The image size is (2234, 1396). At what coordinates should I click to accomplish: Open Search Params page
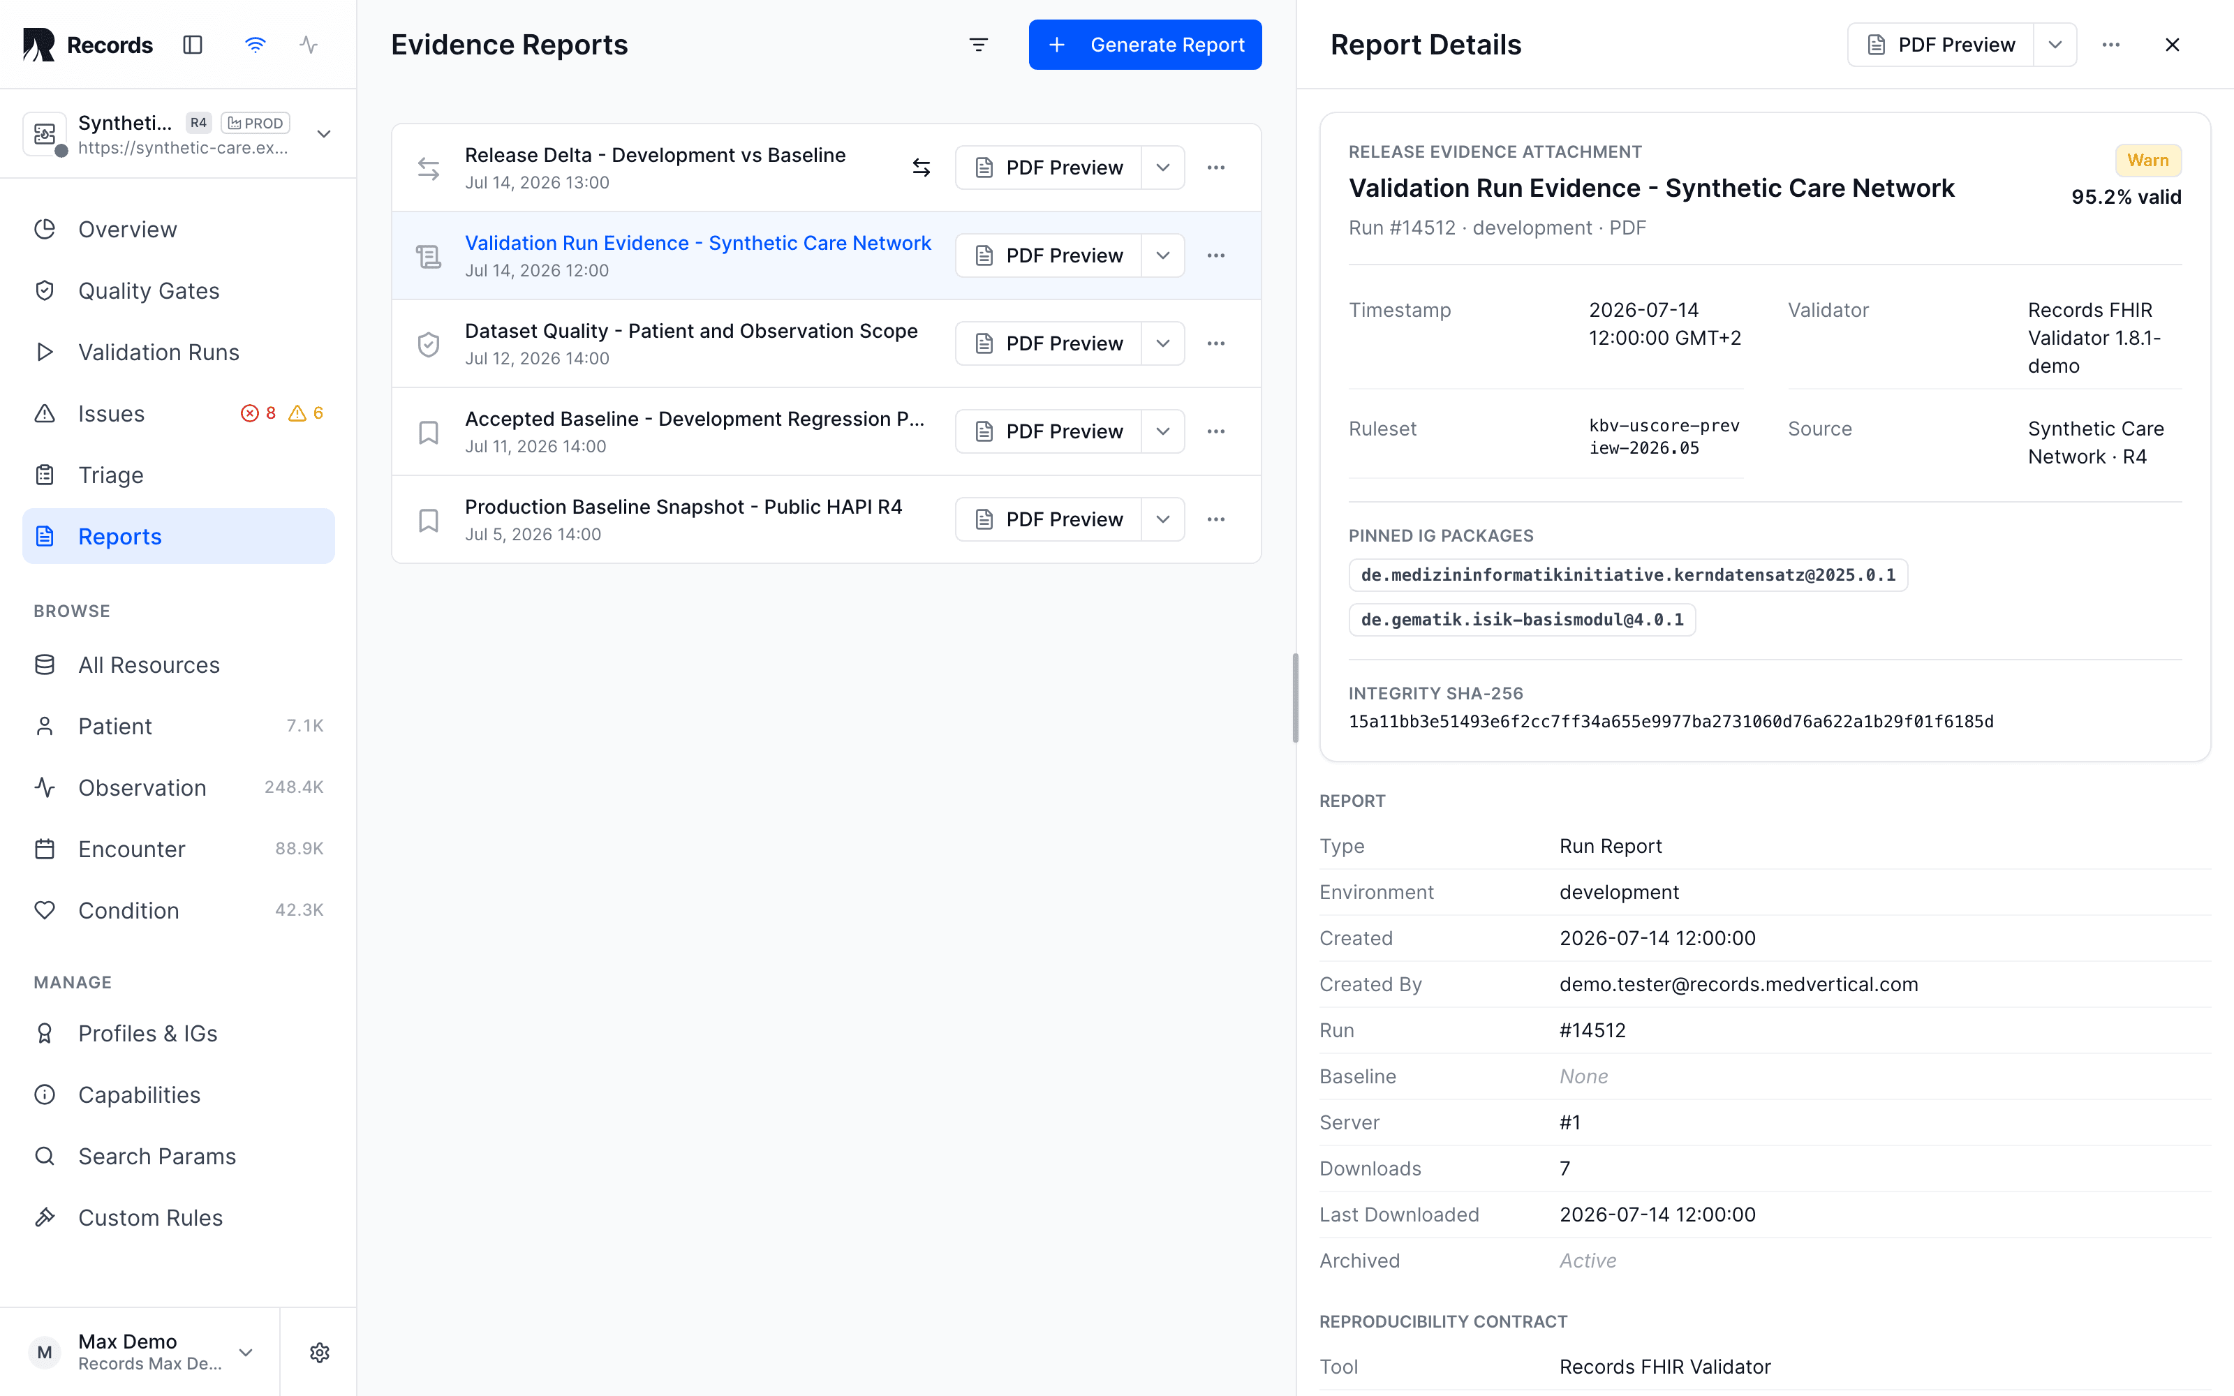[x=178, y=1156]
